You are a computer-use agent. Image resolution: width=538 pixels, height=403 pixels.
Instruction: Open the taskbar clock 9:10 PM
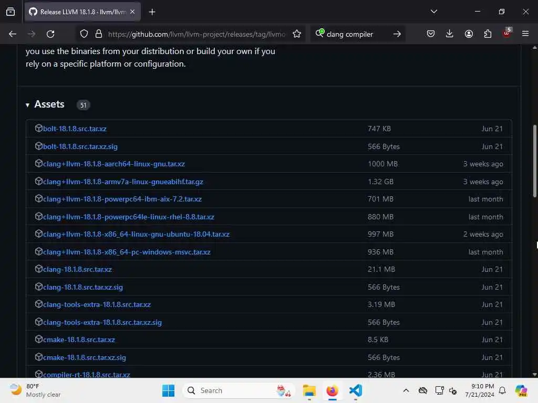click(480, 390)
